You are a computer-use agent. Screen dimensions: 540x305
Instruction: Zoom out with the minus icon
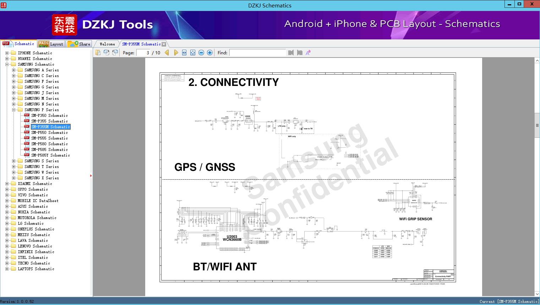pos(201,53)
